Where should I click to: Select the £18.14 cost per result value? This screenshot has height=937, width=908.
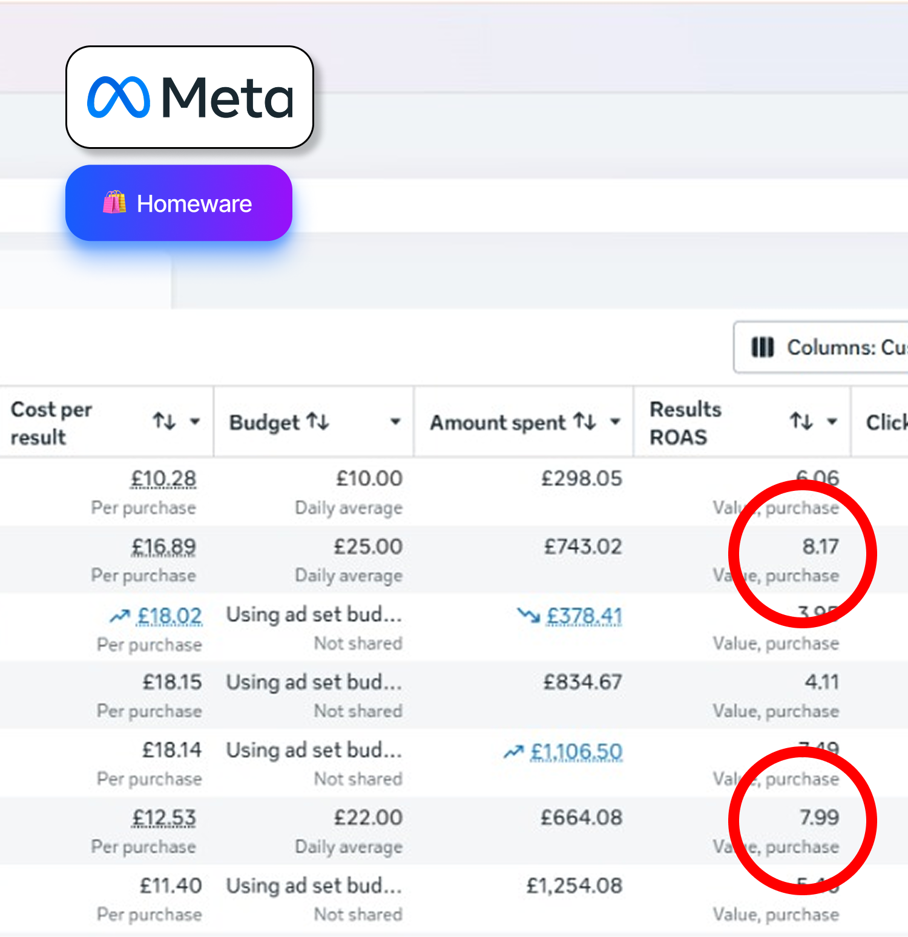pos(172,751)
